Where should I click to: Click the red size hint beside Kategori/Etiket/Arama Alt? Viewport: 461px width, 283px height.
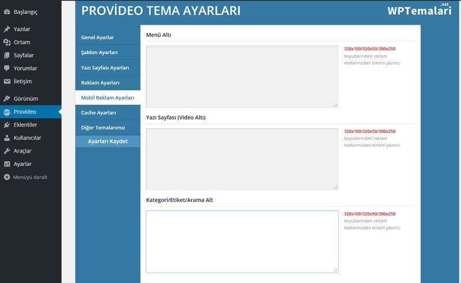pyautogui.click(x=369, y=214)
